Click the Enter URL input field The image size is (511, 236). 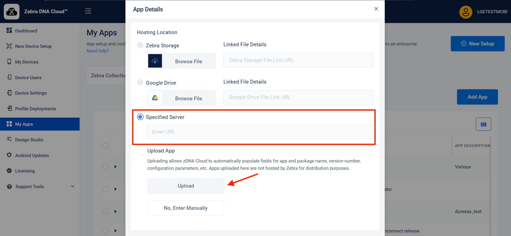[259, 132]
